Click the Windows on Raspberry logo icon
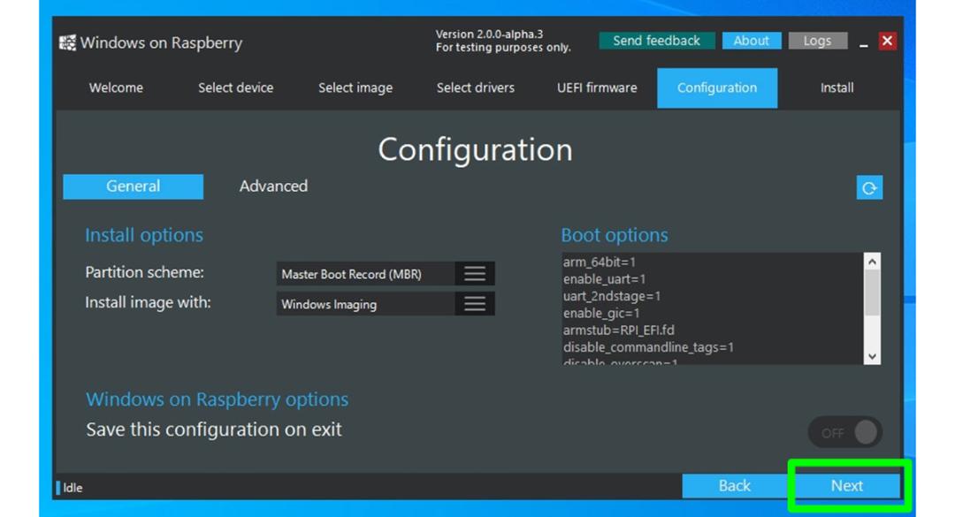Viewport: 955px width, 517px height. (x=67, y=42)
